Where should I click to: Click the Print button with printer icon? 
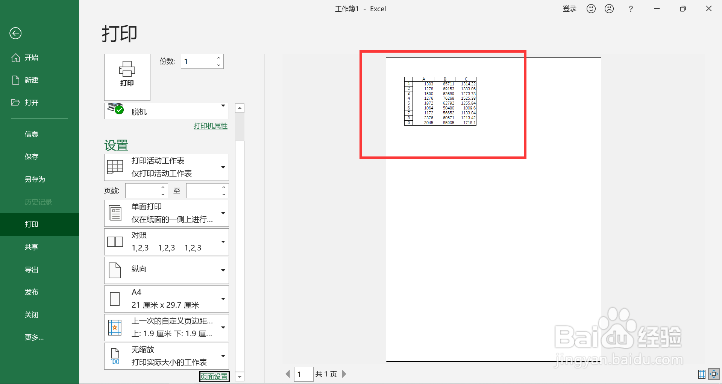pos(127,77)
